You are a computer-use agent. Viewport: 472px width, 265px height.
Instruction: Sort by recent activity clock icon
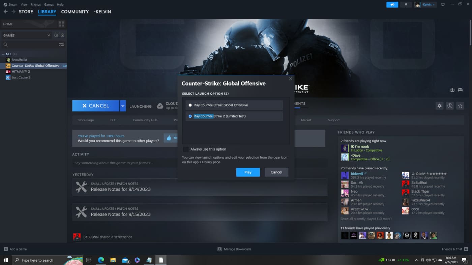(56, 35)
